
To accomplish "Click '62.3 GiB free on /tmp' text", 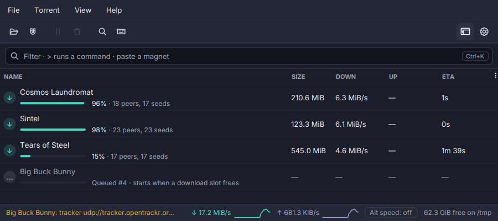I will [458, 213].
